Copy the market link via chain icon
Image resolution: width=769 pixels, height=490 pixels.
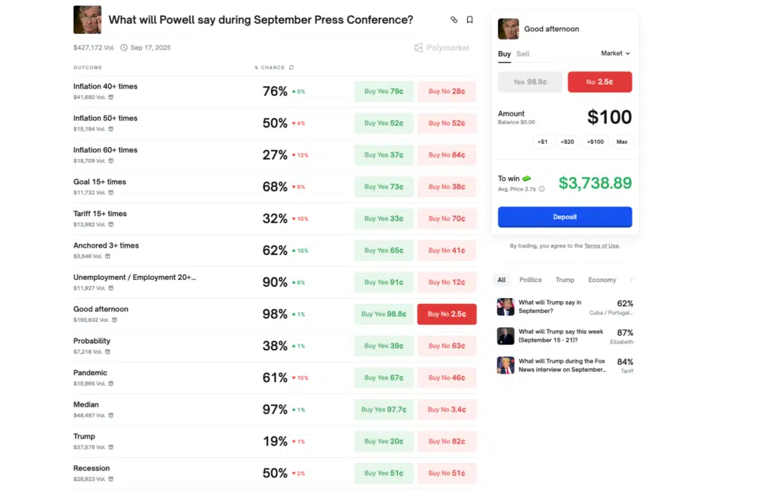[454, 20]
